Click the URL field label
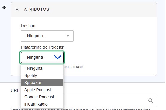The height and width of the screenshot is (110, 166). [x=15, y=91]
